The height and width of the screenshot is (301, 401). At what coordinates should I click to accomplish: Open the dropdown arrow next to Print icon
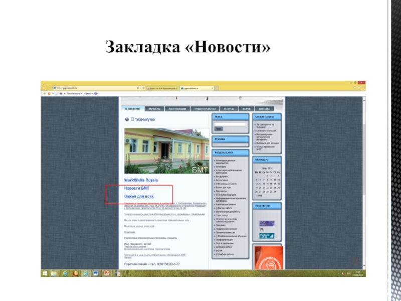pyautogui.click(x=65, y=93)
